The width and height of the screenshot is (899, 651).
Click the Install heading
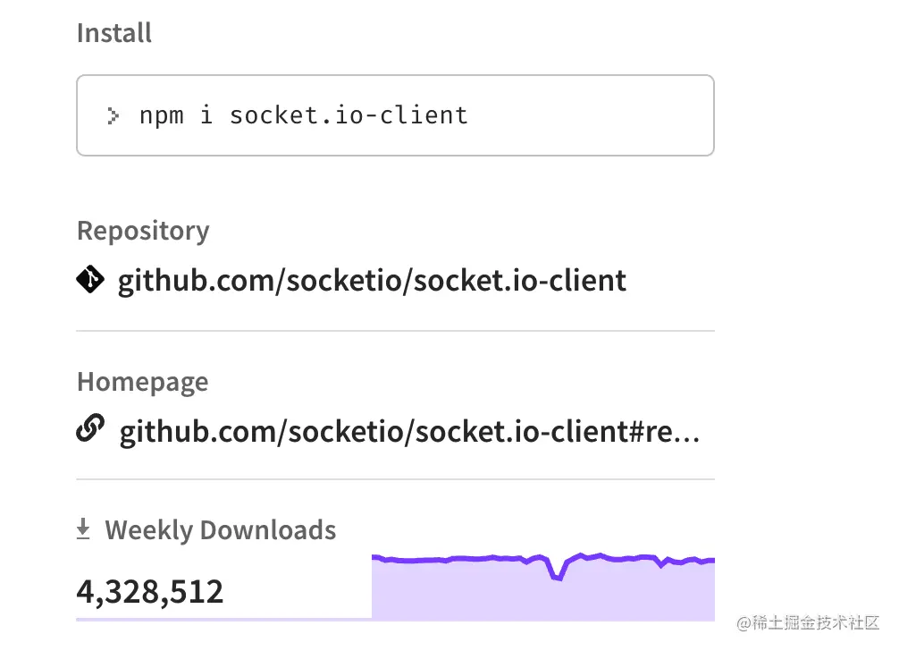coord(114,33)
